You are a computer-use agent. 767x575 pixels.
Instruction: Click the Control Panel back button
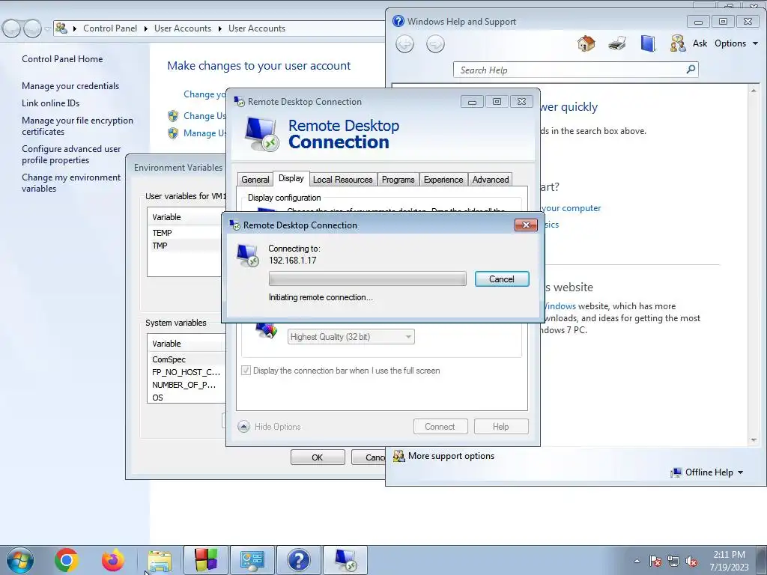coord(11,29)
